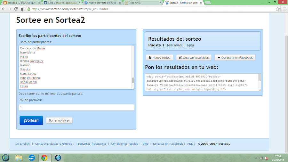This screenshot has height=162, width=288.
Task: Click the participant name Concepción Matias
Action: pyautogui.click(x=33, y=48)
